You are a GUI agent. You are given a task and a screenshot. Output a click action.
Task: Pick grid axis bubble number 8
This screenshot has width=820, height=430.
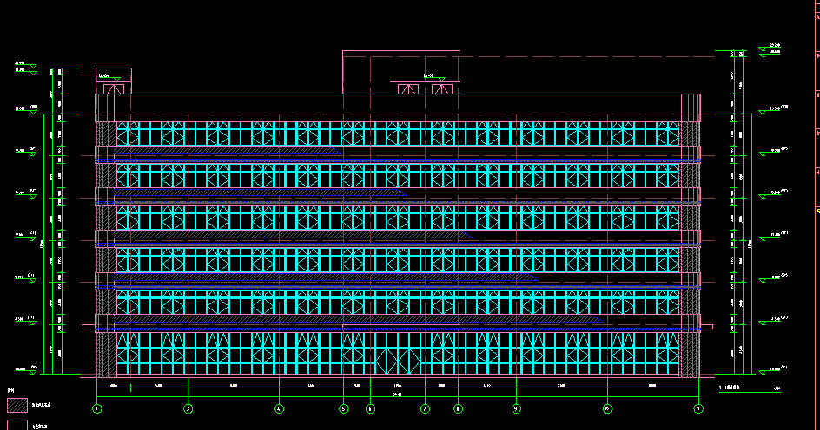(x=459, y=407)
